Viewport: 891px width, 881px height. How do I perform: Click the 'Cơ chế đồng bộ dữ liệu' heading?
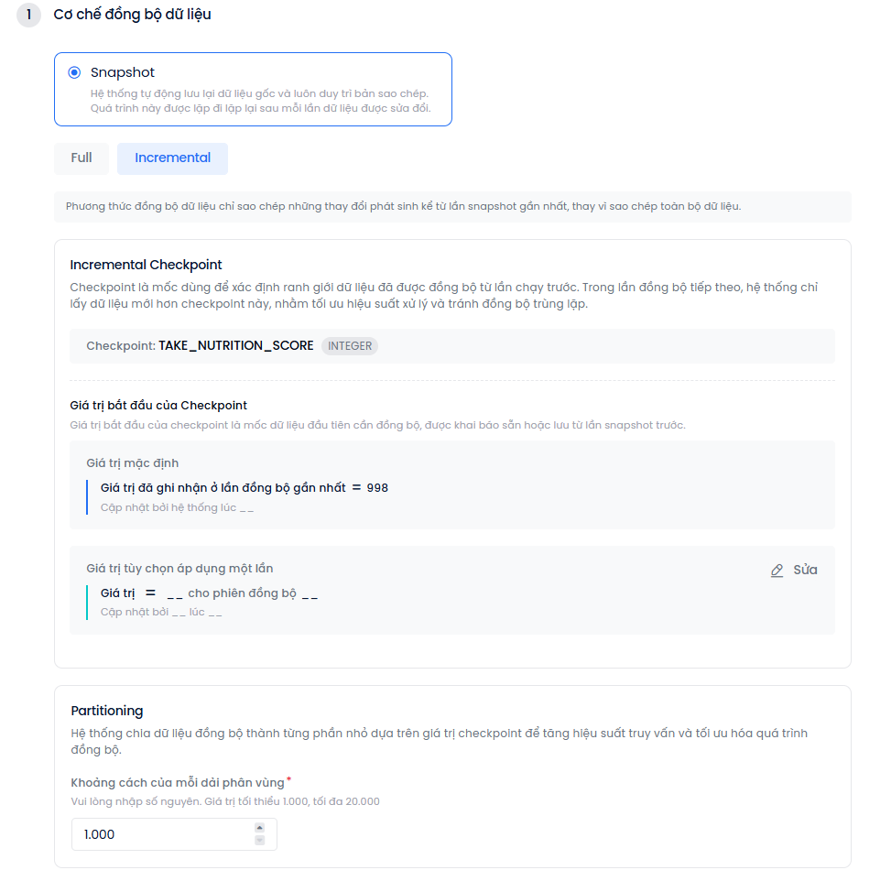click(133, 15)
